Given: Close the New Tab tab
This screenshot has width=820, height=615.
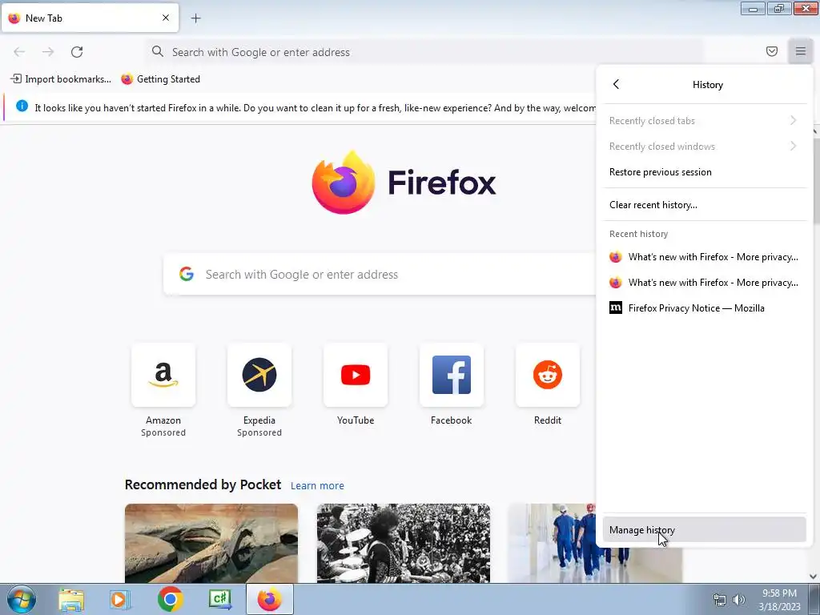Looking at the screenshot, I should point(166,18).
